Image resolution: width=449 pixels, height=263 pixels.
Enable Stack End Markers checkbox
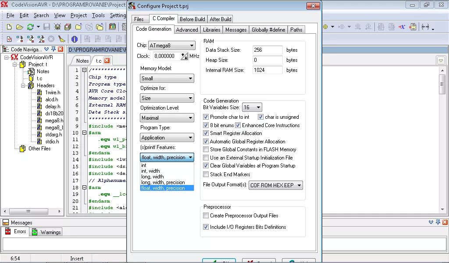[206, 174]
